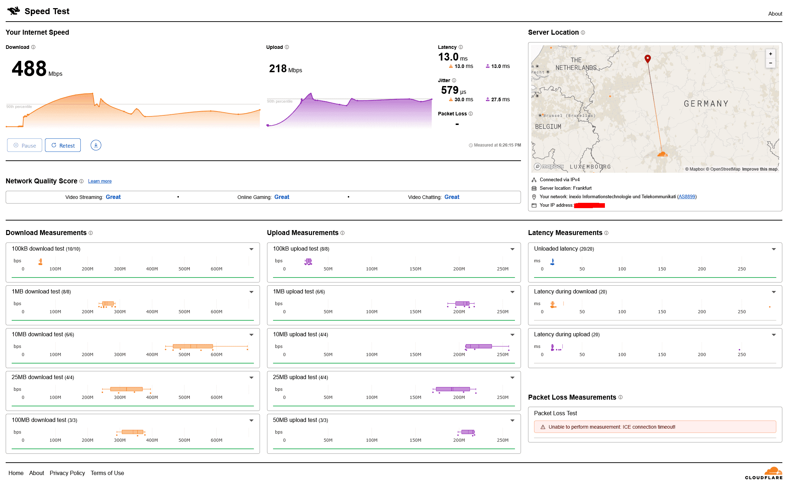
Task: Click the Packet Loss Measurements info icon
Action: [x=620, y=397]
